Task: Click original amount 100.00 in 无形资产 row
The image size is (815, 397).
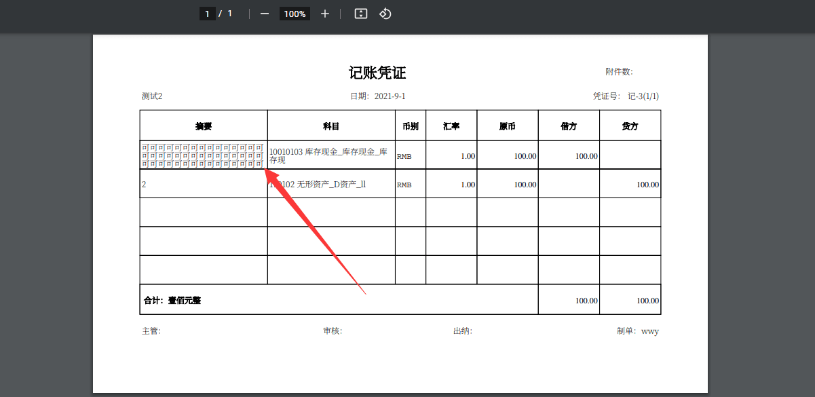Action: coord(525,185)
